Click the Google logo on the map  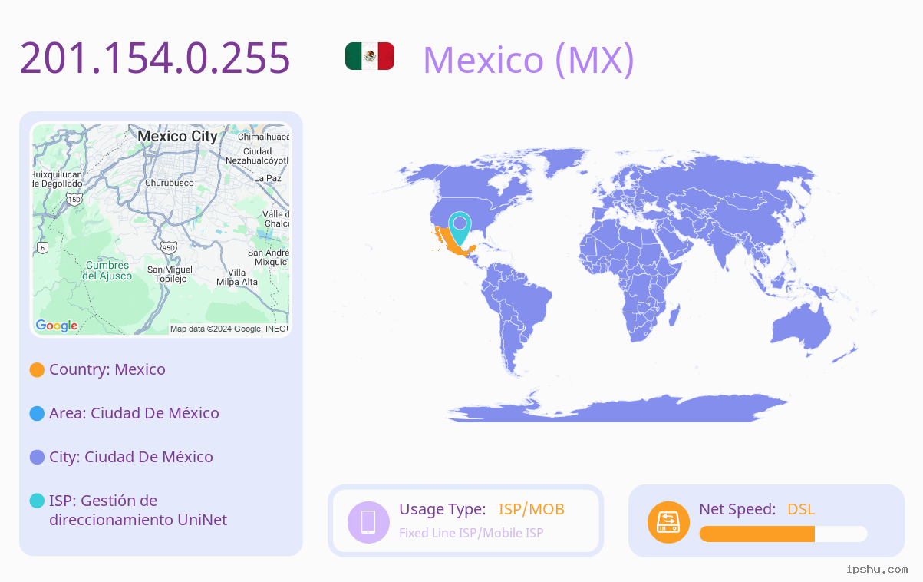pos(57,326)
